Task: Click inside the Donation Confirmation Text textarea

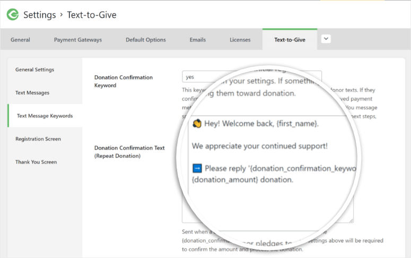Action: [x=268, y=169]
